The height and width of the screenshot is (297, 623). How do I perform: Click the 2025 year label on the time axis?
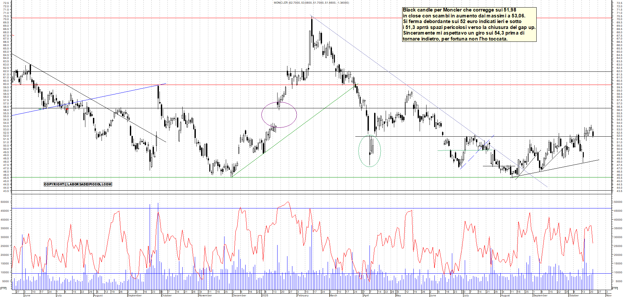coord(265,295)
